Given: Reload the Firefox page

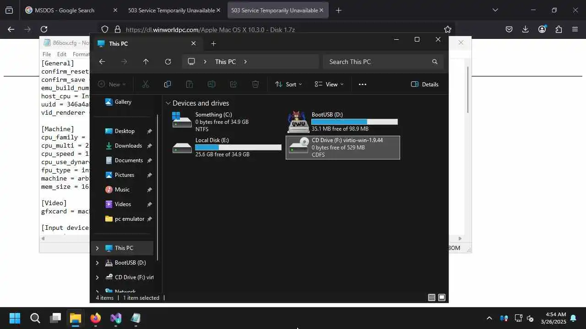Looking at the screenshot, I should click(44, 29).
